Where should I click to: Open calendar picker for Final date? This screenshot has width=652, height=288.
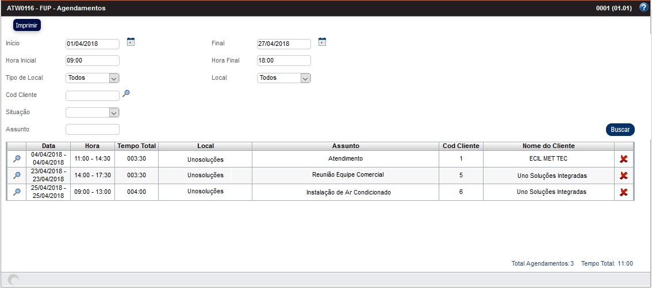322,41
